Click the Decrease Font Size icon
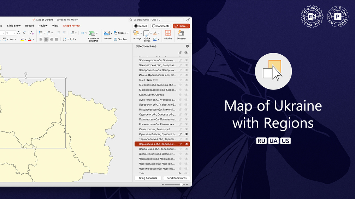 [24, 33]
